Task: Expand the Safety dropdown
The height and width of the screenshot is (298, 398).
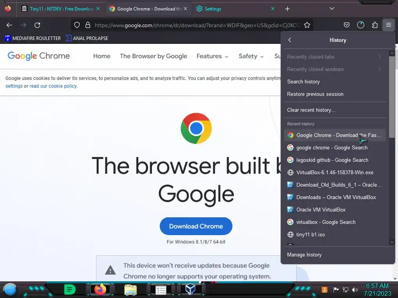Action: tap(251, 56)
